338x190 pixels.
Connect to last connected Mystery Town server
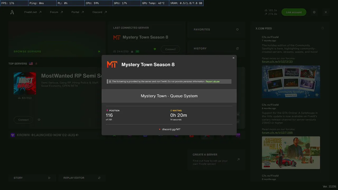(170, 49)
